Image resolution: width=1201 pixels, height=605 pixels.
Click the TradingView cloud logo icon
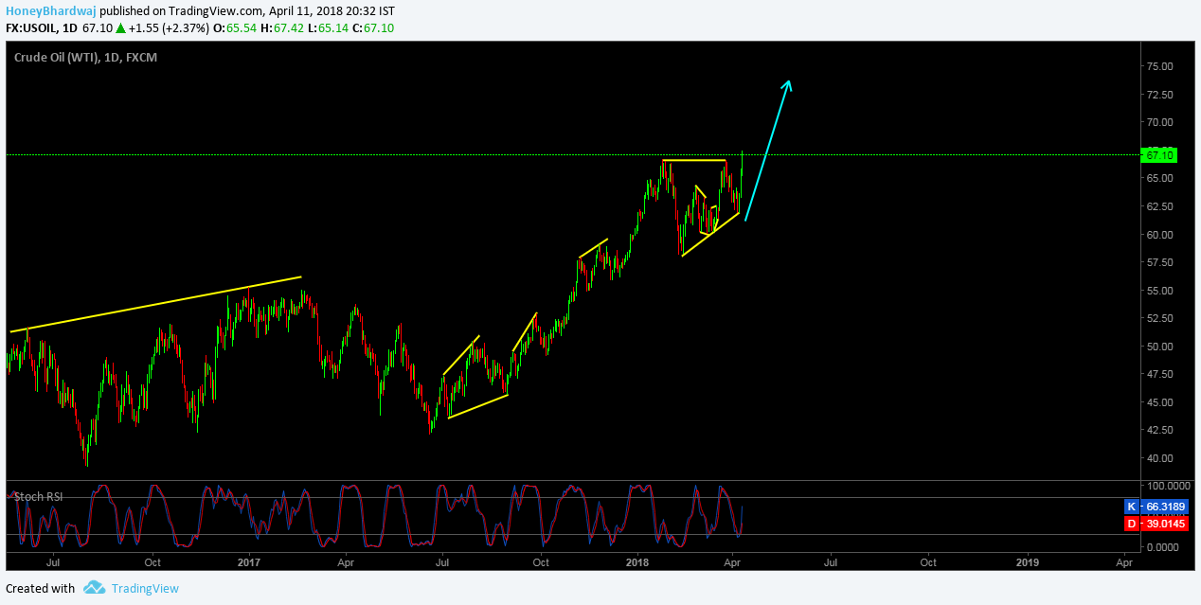tap(93, 588)
